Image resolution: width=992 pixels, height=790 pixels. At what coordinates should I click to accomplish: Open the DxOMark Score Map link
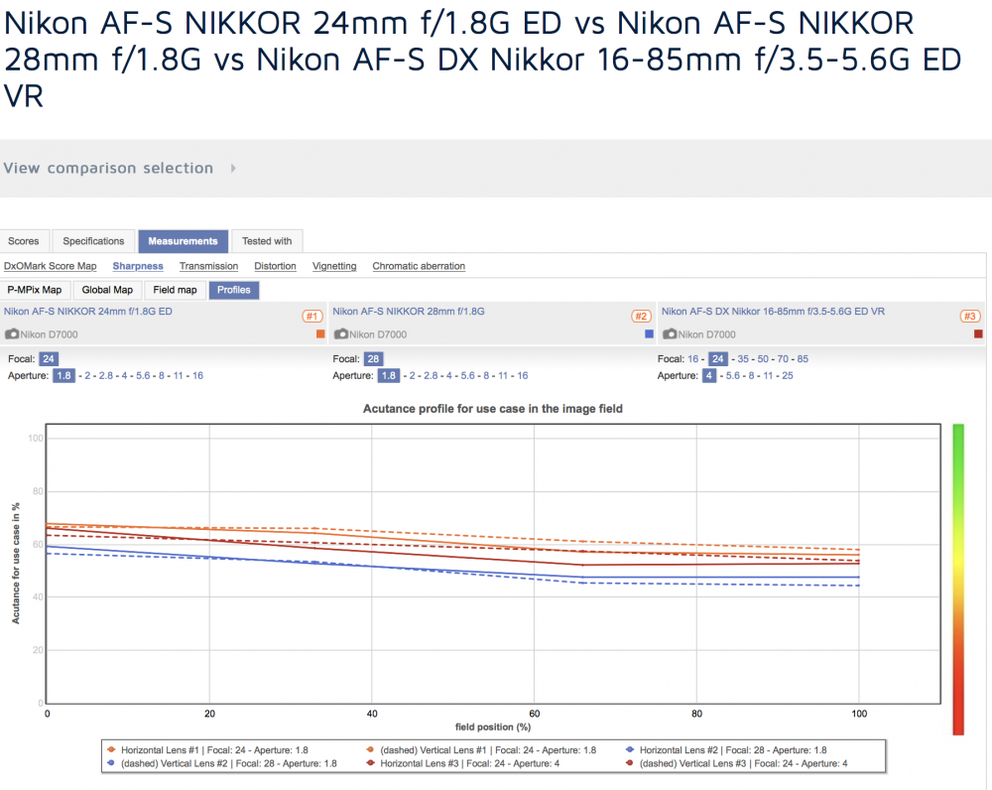coord(50,266)
